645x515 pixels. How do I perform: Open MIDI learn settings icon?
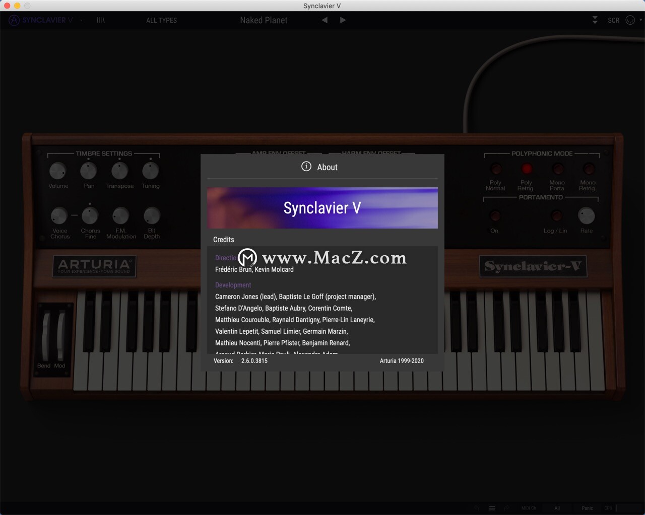pos(630,20)
